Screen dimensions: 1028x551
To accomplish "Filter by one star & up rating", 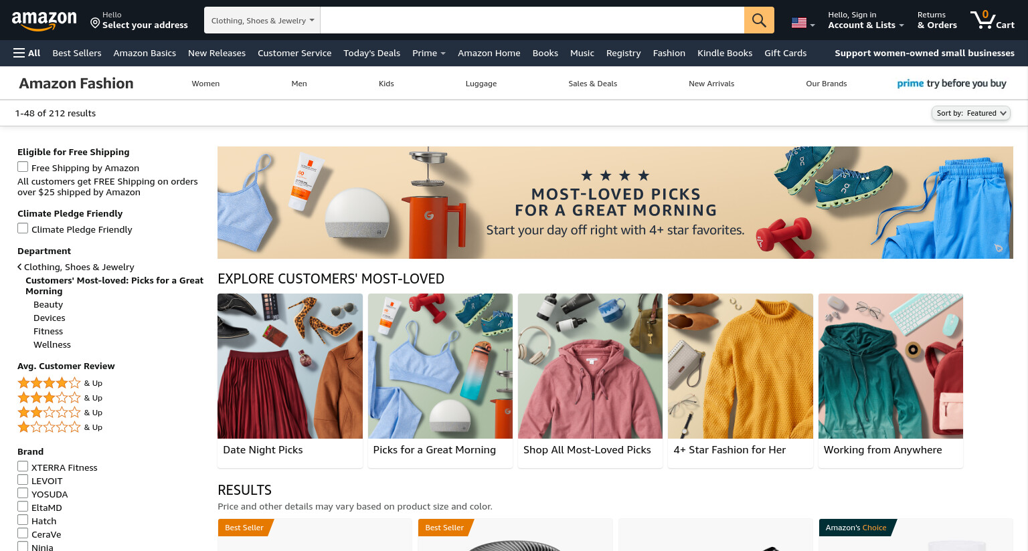I will [x=60, y=427].
